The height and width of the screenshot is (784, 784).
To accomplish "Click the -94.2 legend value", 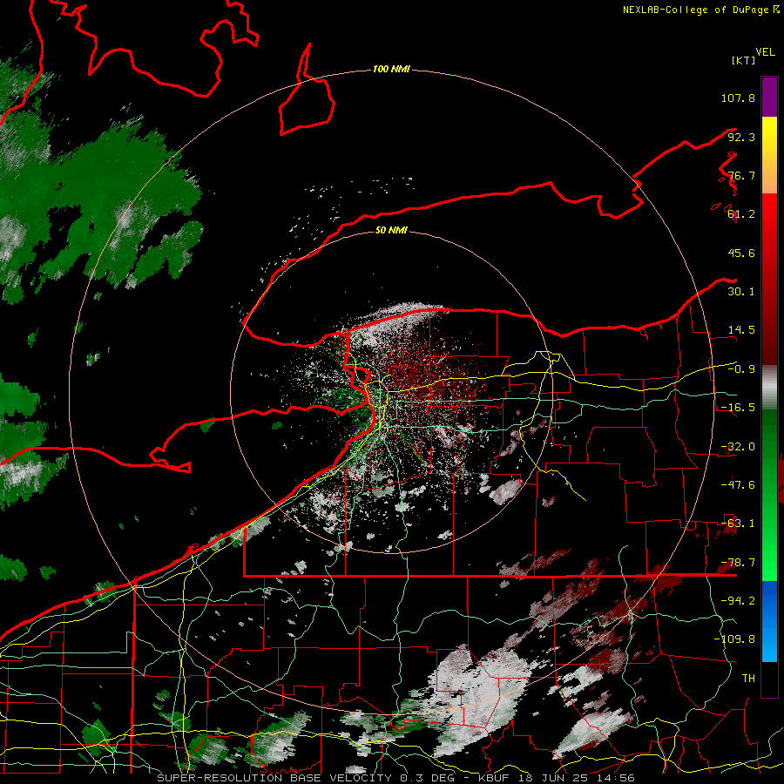I will (x=738, y=601).
